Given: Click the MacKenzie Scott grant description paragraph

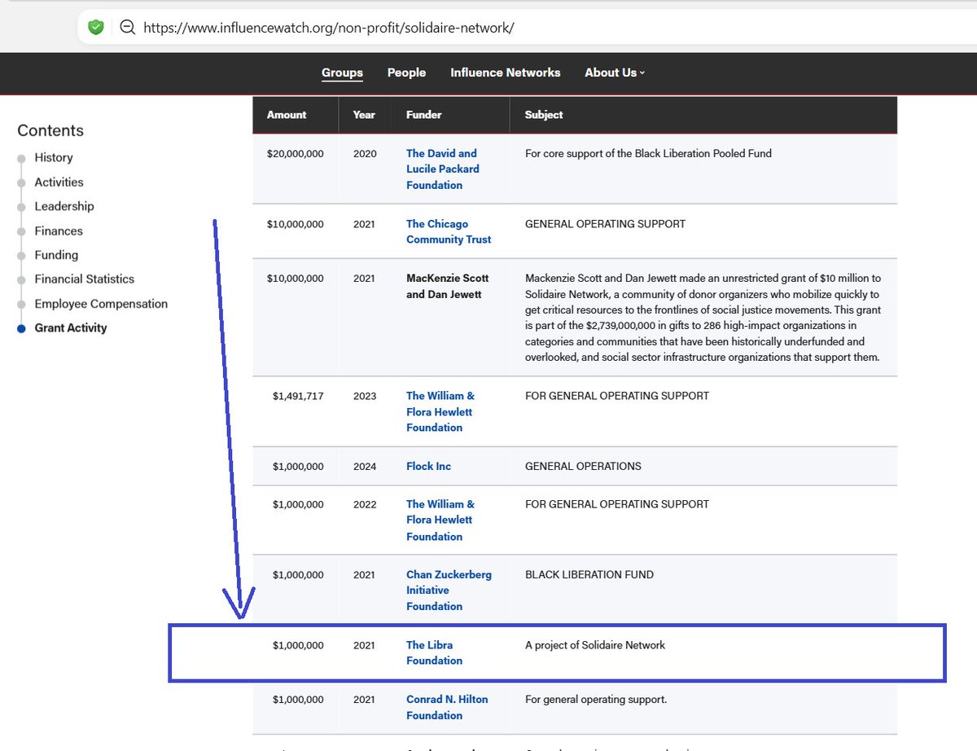Looking at the screenshot, I should point(703,318).
